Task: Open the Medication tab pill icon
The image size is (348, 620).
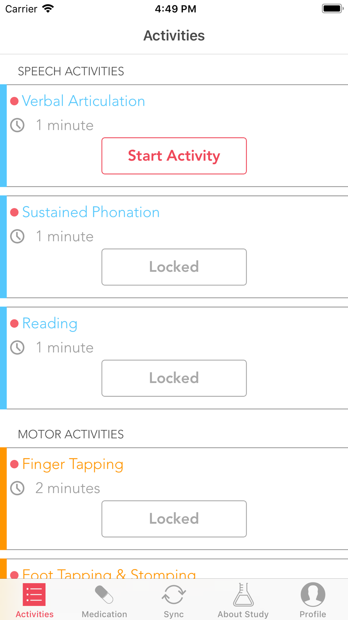Action: pos(104,594)
